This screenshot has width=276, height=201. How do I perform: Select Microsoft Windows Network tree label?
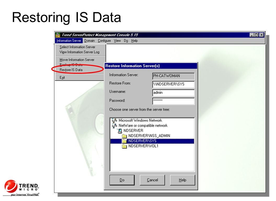[140, 120]
